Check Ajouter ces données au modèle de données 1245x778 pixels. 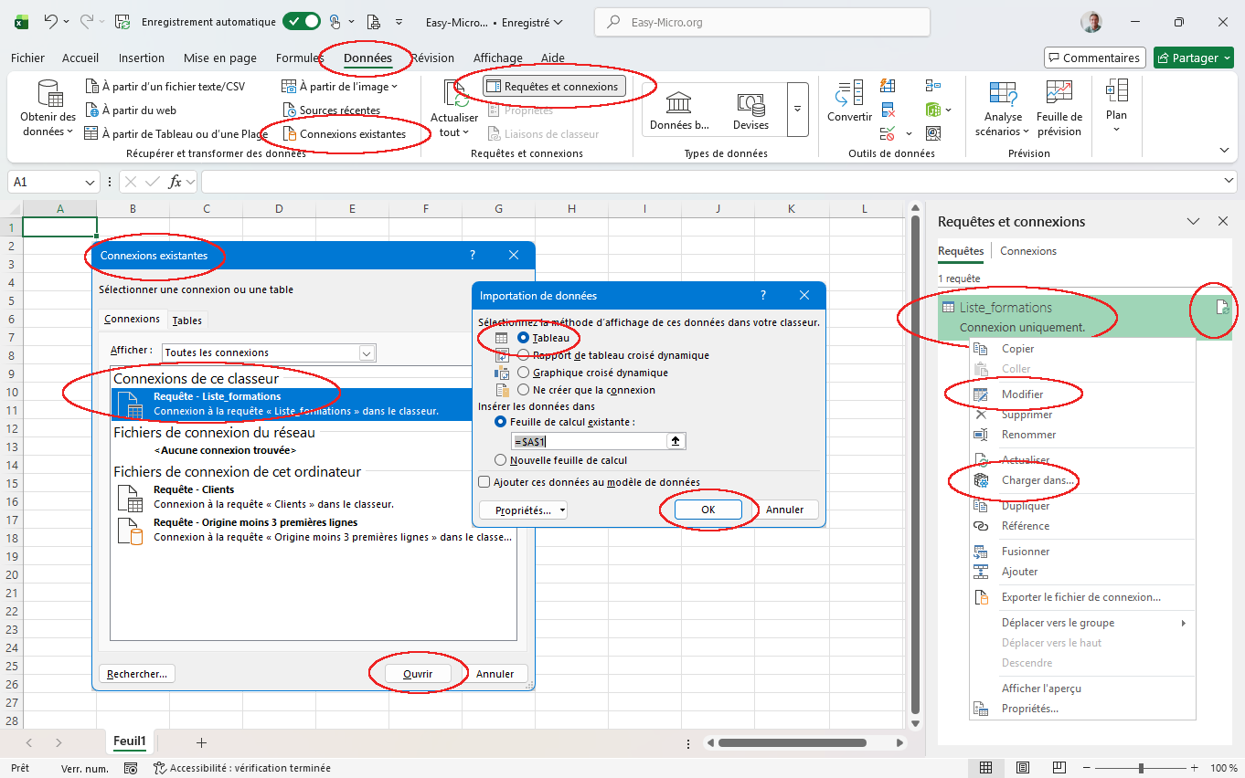[x=484, y=482]
